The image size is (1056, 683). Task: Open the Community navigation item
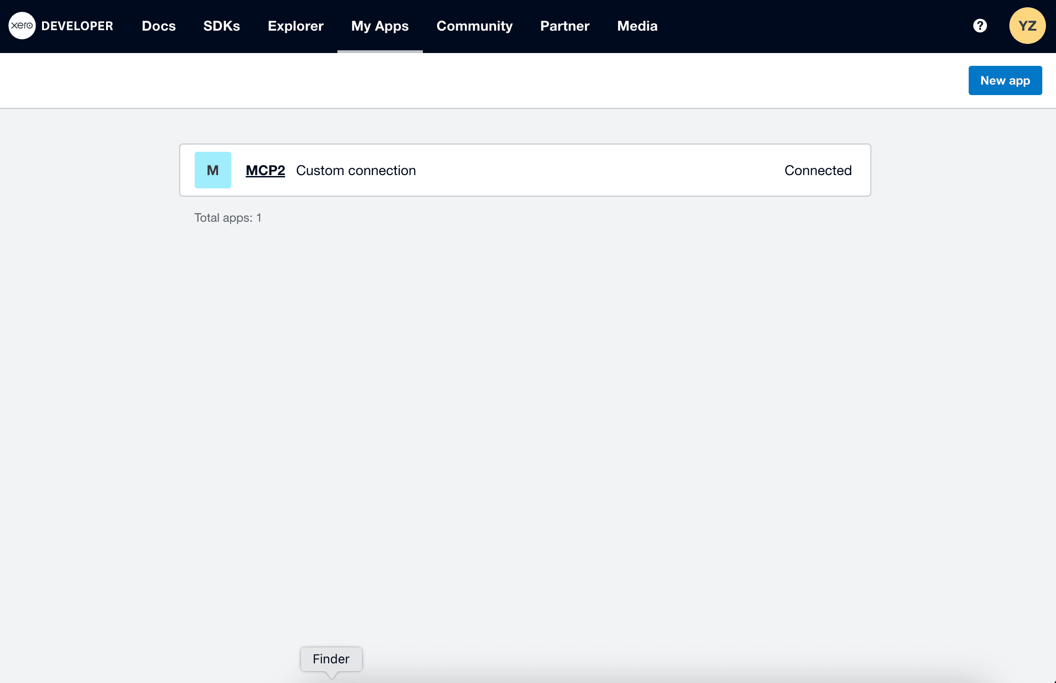474,26
